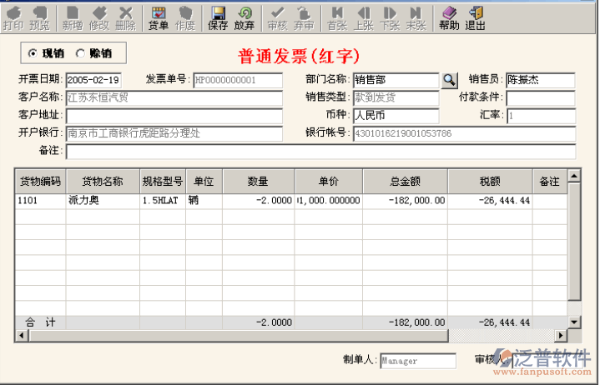Click the 开票日期 date field
This screenshot has width=600, height=385.
point(93,80)
